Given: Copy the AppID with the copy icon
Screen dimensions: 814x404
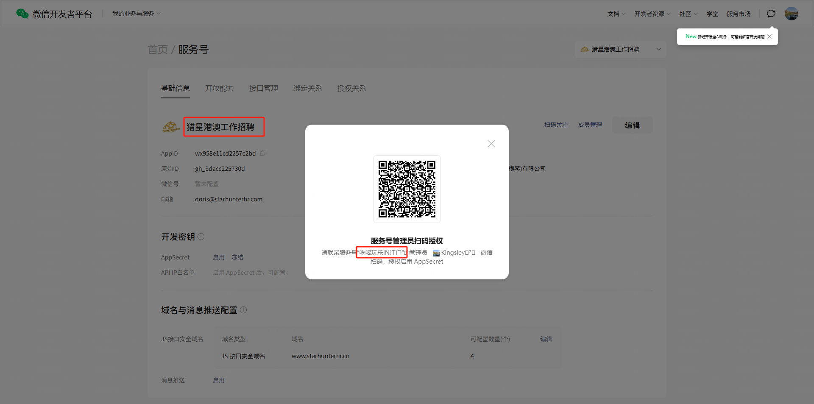Looking at the screenshot, I should pos(263,153).
